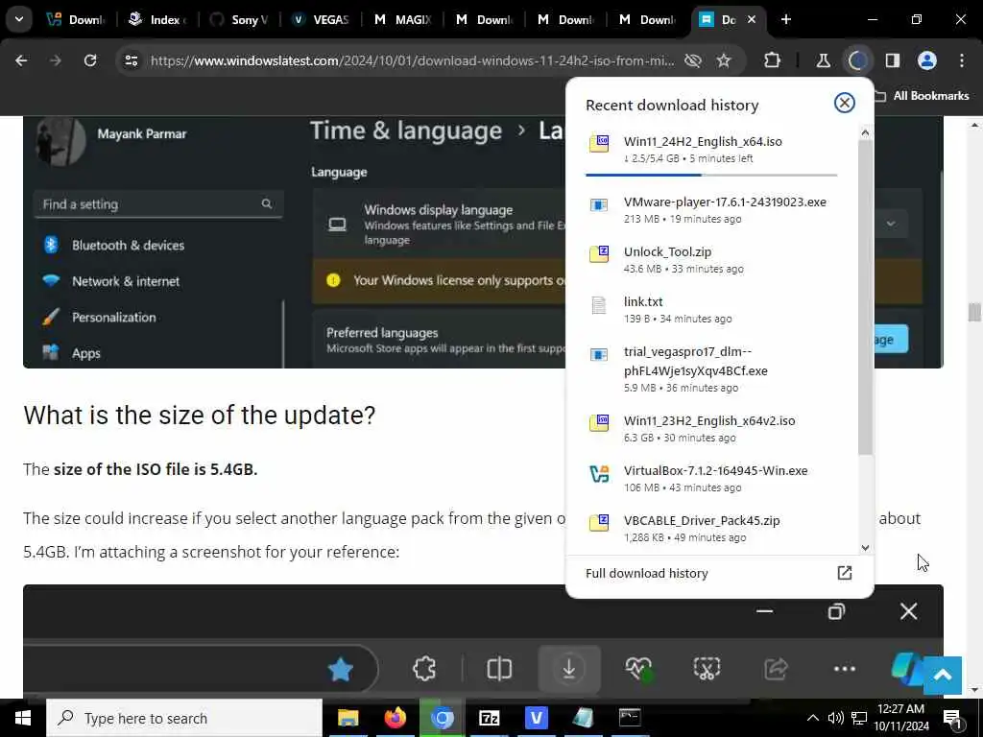Open 7-Zip from the taskbar
The width and height of the screenshot is (983, 737).
coord(489,718)
